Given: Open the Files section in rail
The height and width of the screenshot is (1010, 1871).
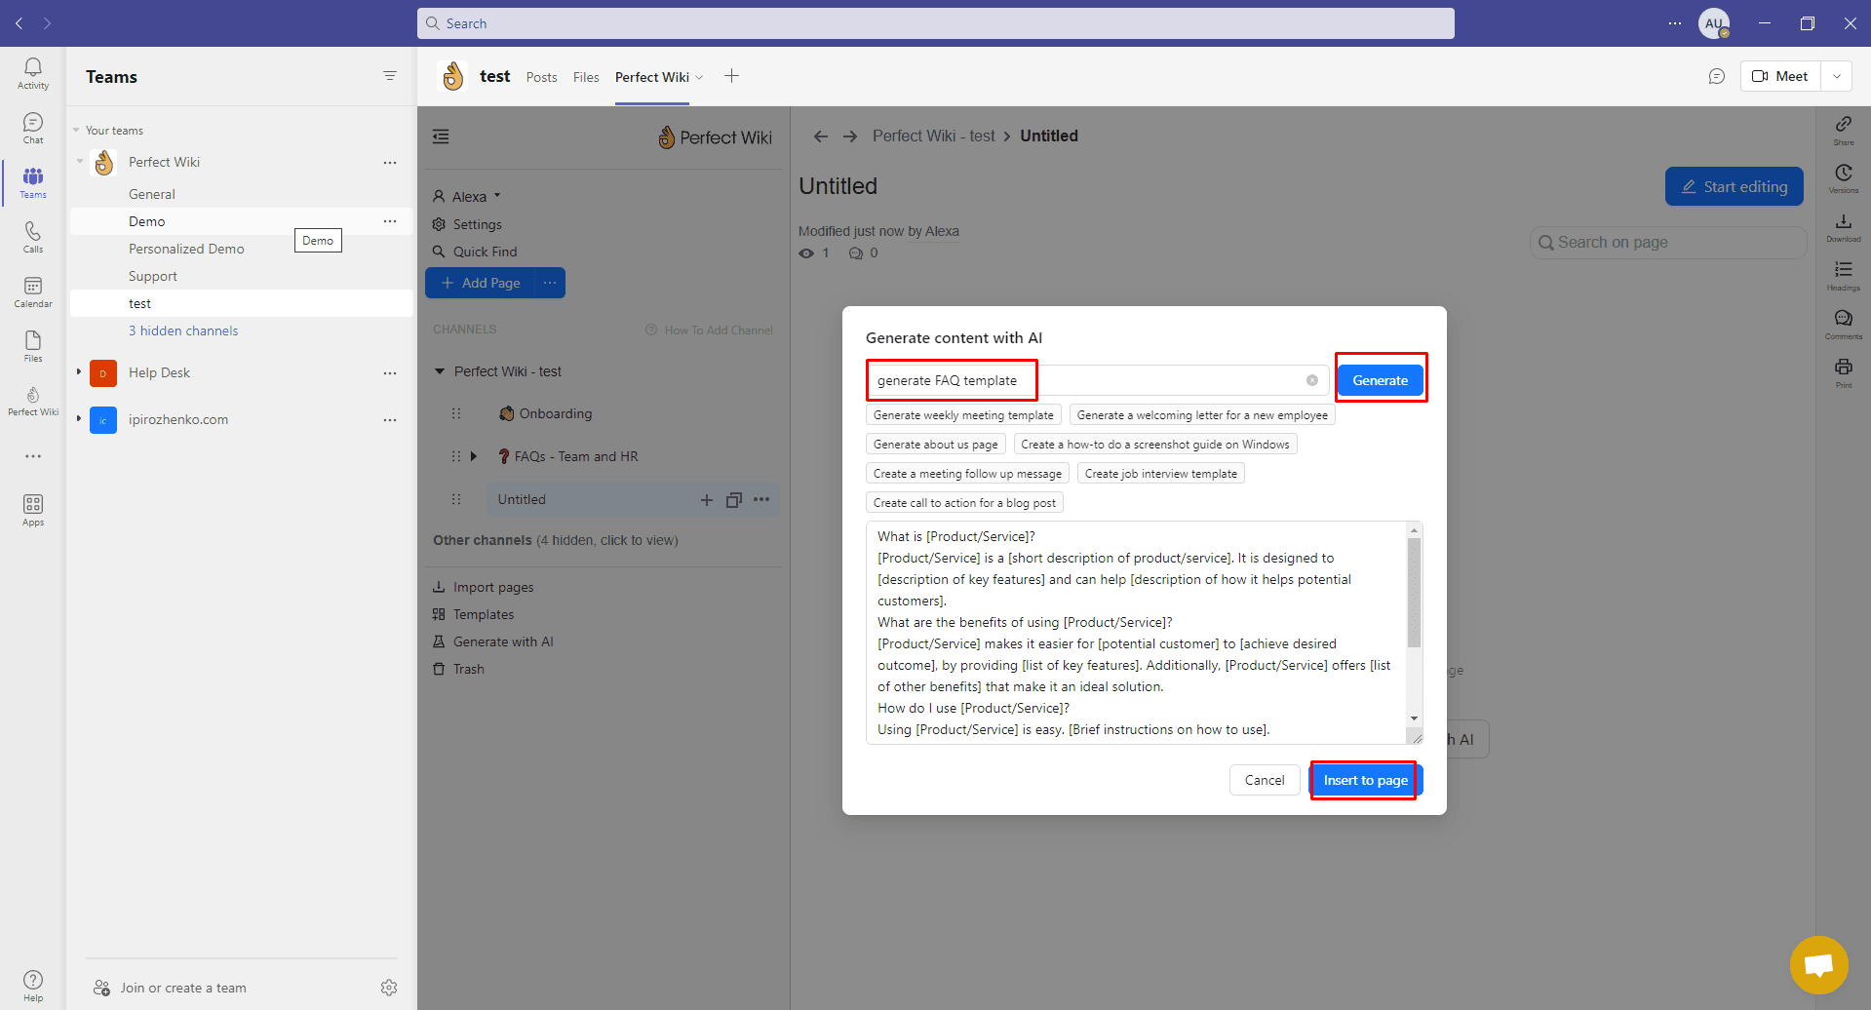Looking at the screenshot, I should point(33,347).
